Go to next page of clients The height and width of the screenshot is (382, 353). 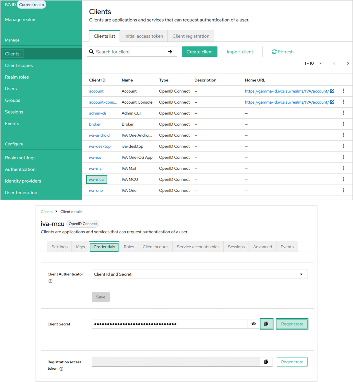click(x=348, y=63)
